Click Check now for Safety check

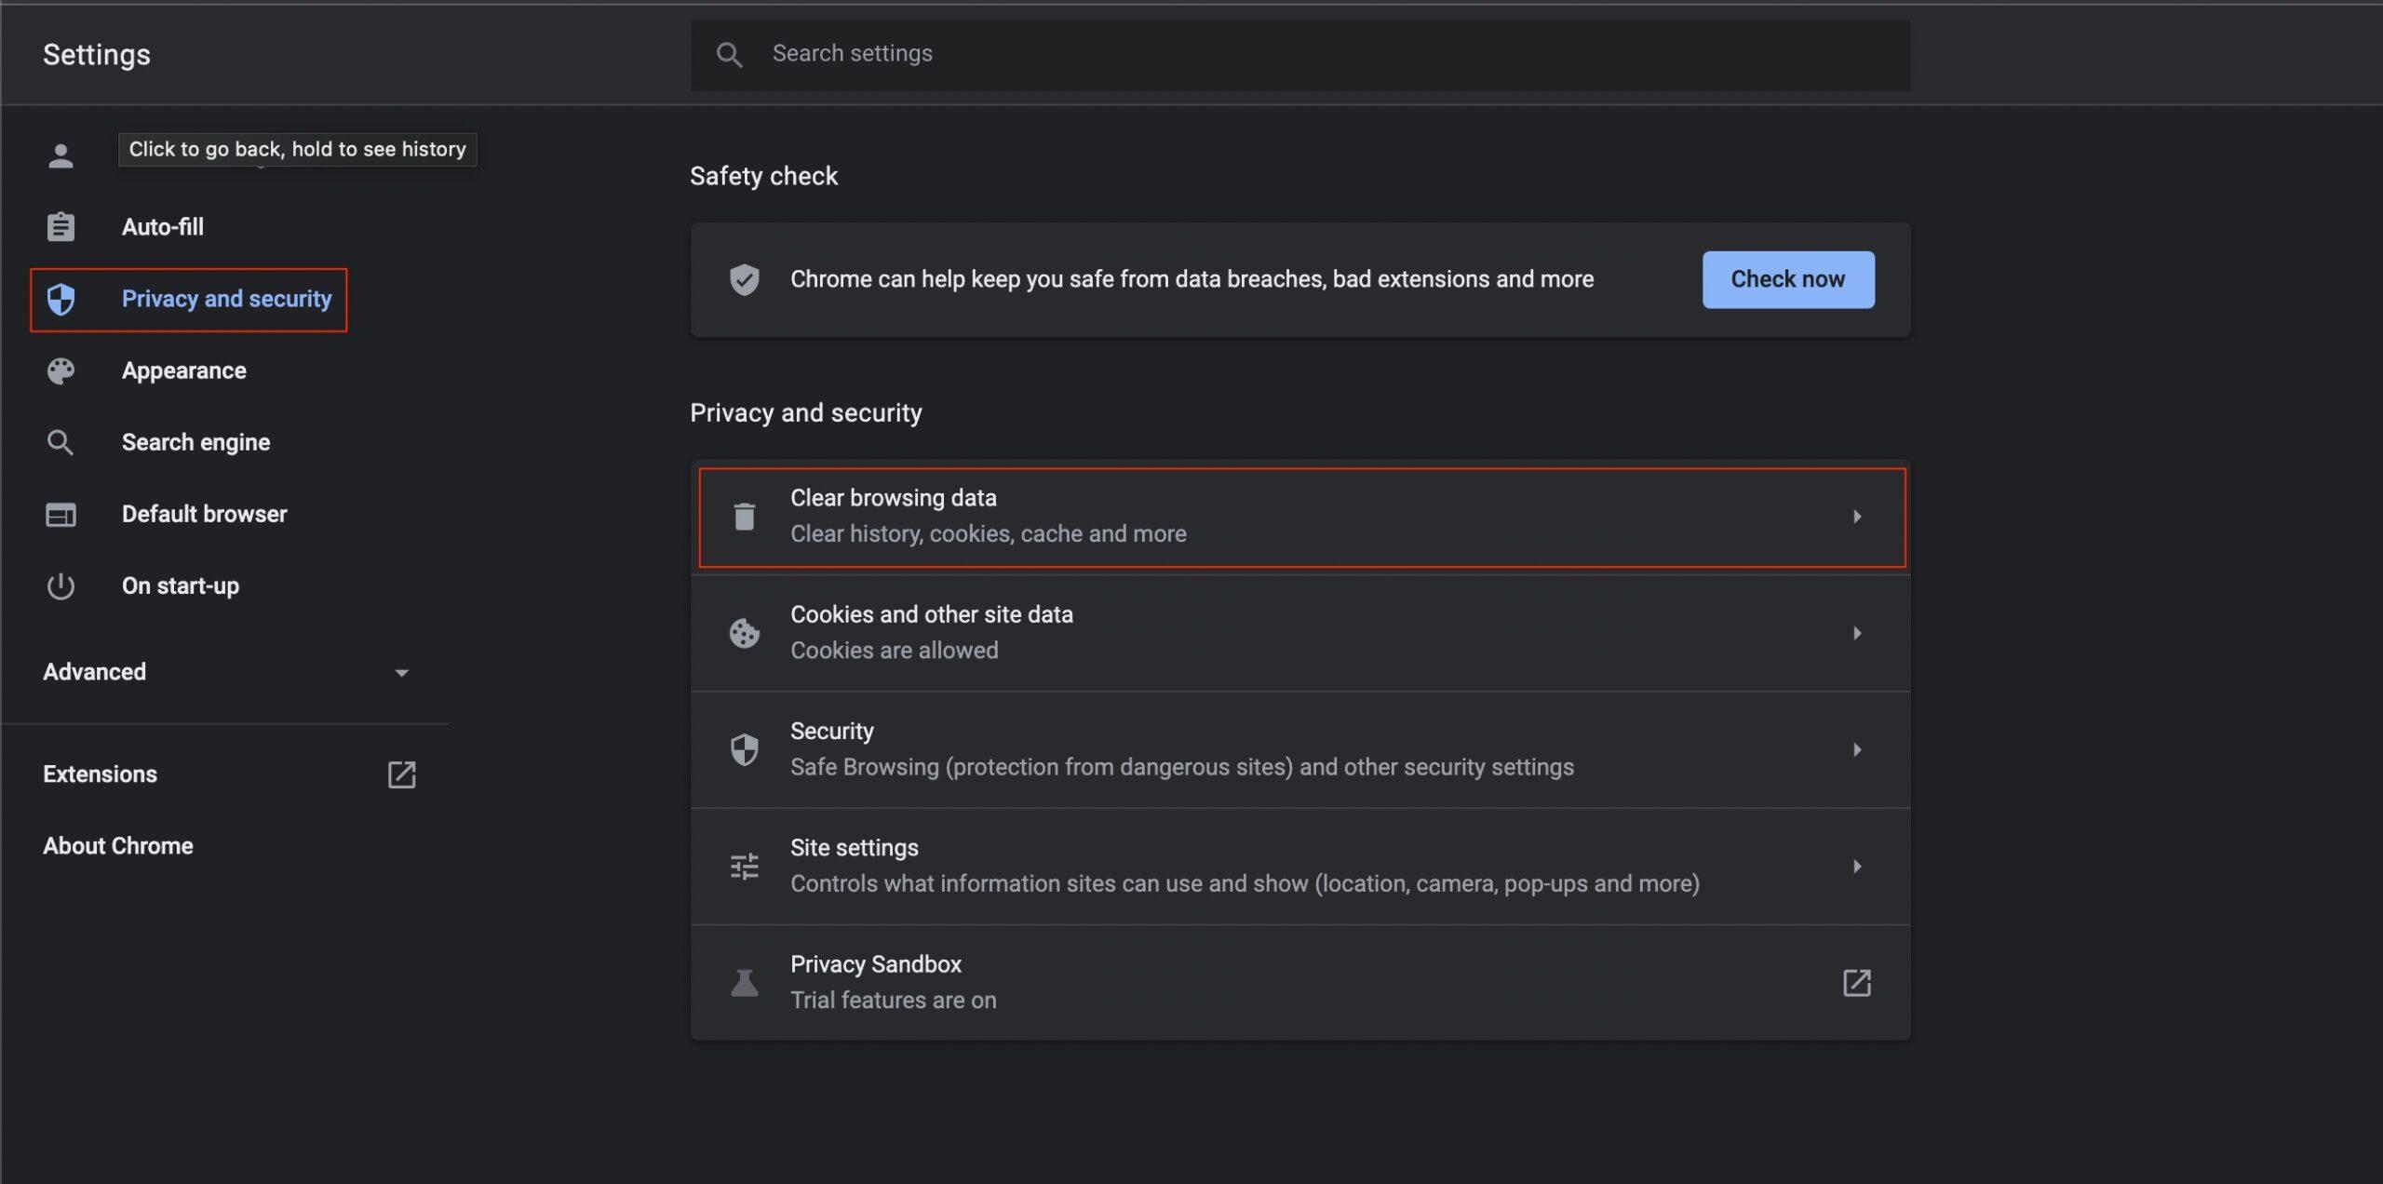(1787, 279)
